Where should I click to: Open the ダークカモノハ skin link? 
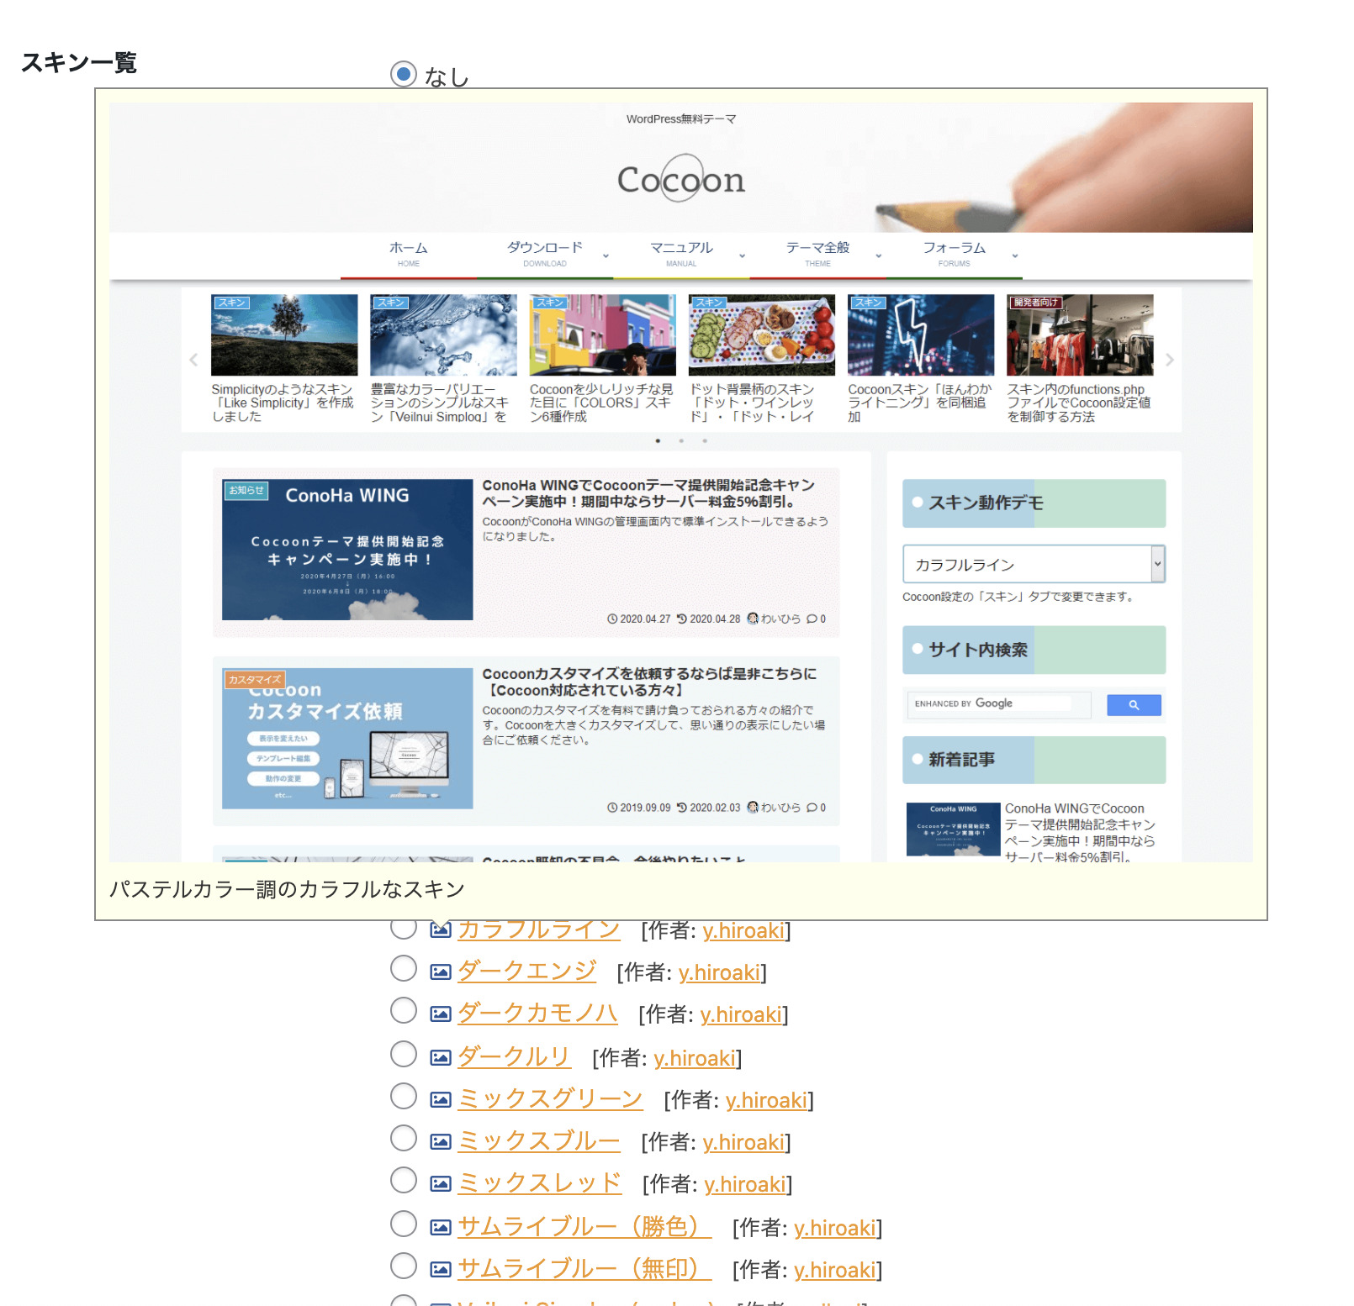[537, 1014]
